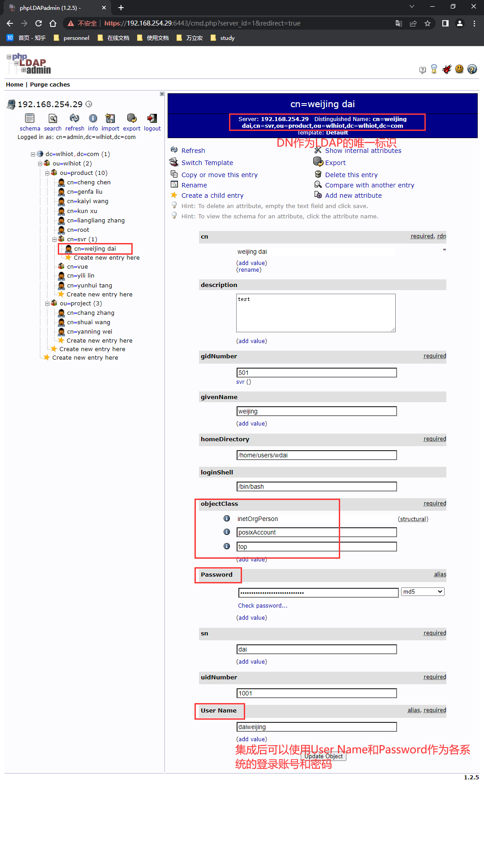Open the md5 password hash dropdown
Viewport: 484px width, 843px height.
click(x=423, y=592)
